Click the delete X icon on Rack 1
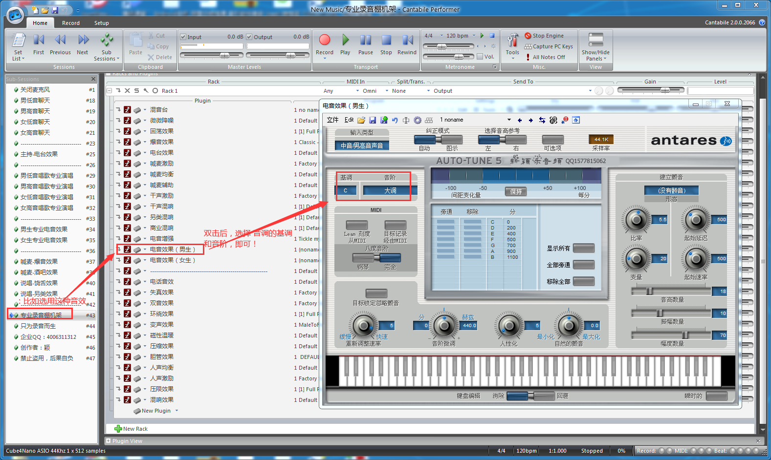Screen dimensions: 771x460 coord(127,91)
